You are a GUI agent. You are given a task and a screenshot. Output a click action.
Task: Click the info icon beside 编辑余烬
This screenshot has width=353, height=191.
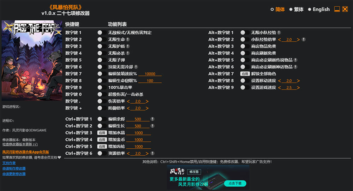pos(152,119)
